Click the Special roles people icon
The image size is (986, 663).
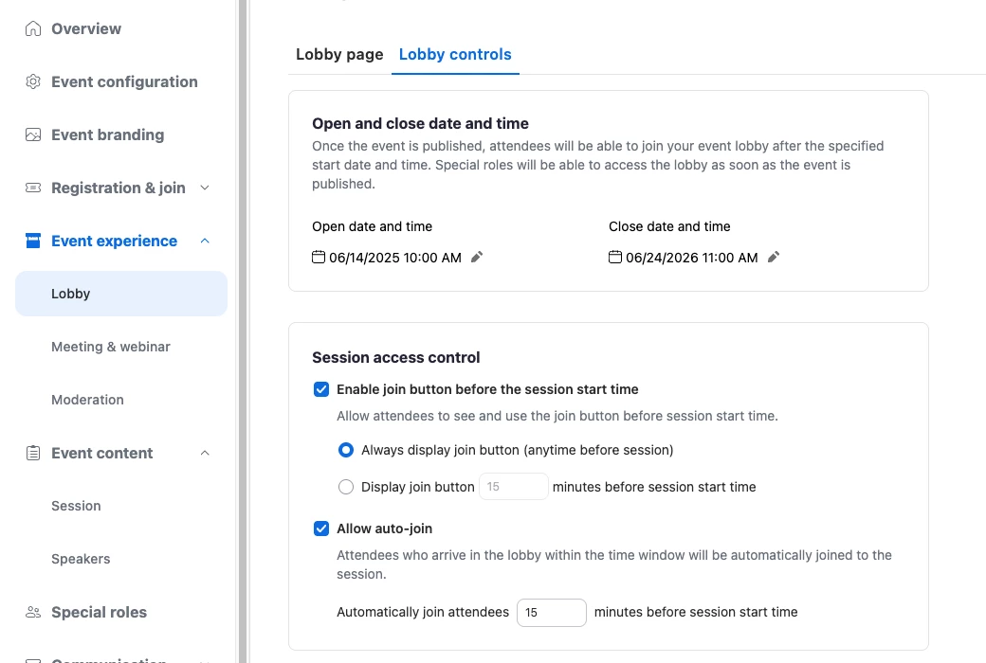pyautogui.click(x=32, y=612)
